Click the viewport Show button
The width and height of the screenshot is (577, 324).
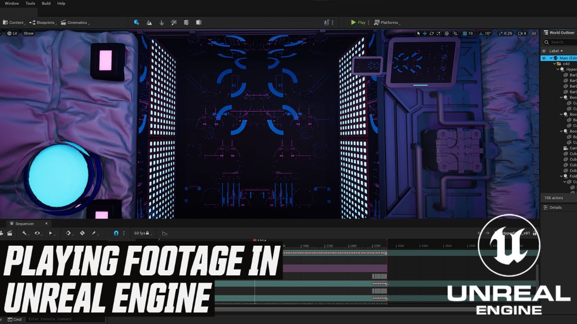28,33
